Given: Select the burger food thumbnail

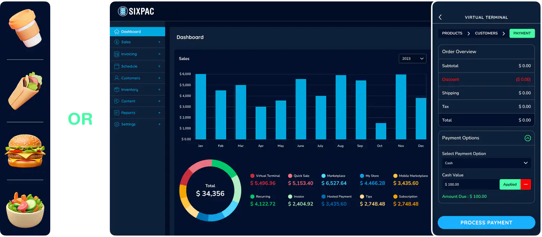Looking at the screenshot, I should point(25,151).
